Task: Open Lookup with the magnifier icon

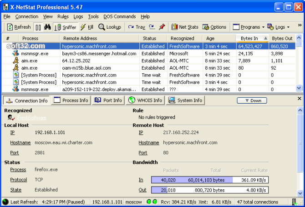Action: pos(110,27)
